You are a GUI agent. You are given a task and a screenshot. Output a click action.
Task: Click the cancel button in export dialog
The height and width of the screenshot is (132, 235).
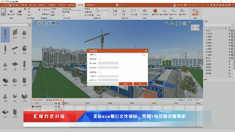[x=140, y=84]
